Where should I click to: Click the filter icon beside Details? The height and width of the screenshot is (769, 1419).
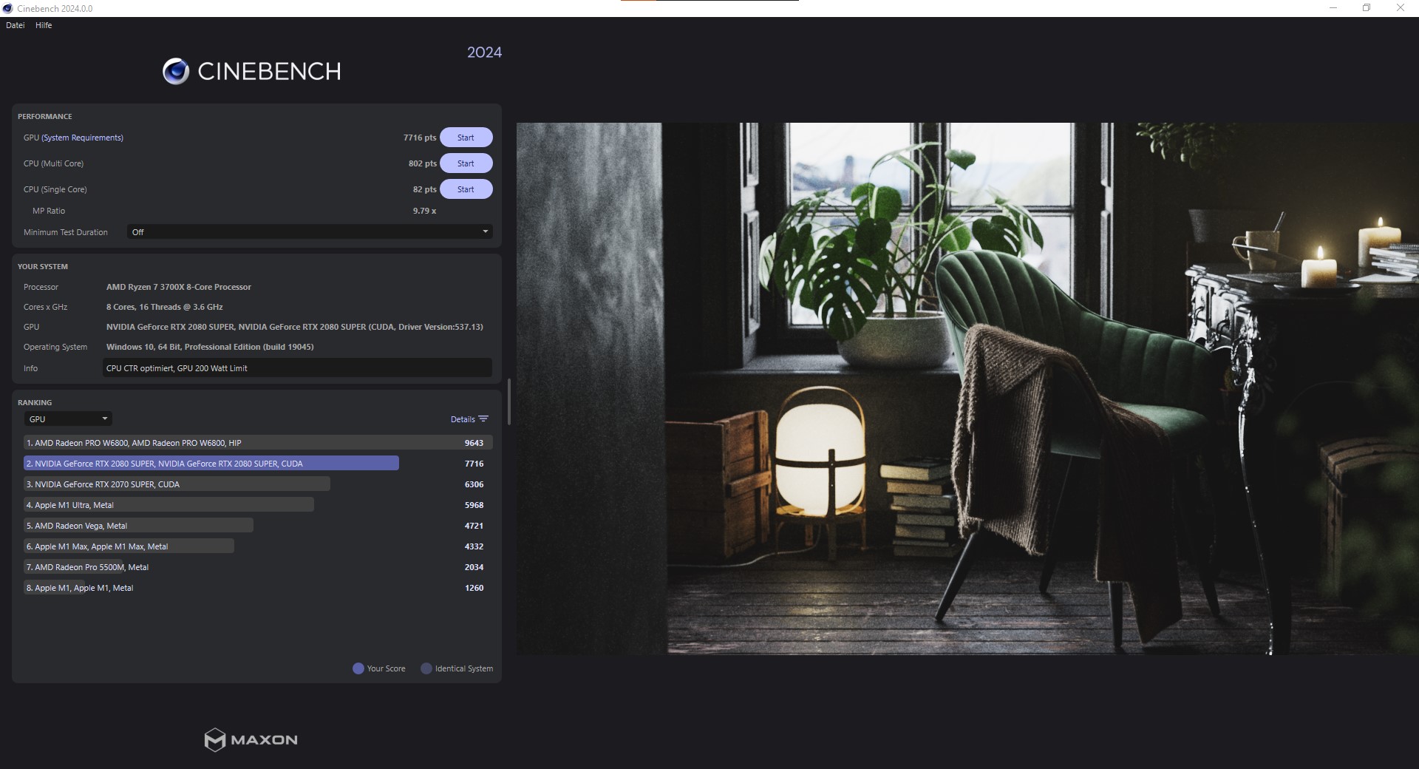pos(484,419)
